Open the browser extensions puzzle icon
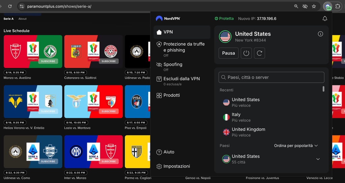The image size is (345, 183). tap(338, 6)
